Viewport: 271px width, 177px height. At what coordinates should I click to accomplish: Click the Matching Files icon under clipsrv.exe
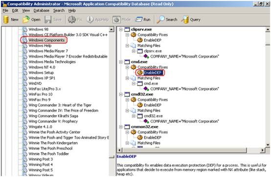coord(133,46)
